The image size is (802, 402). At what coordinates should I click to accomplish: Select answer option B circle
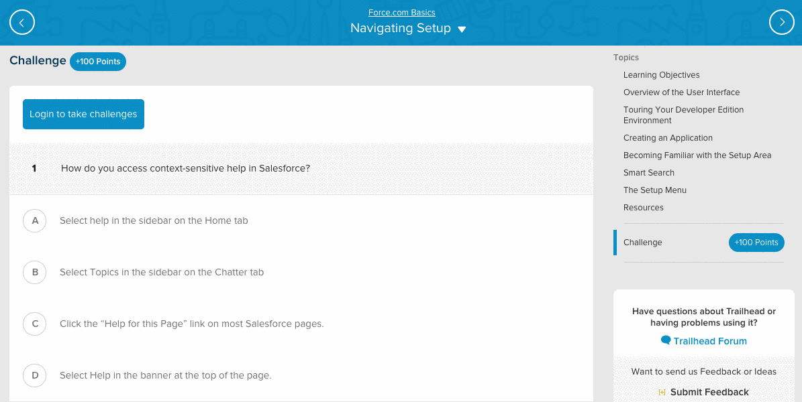pyautogui.click(x=35, y=272)
